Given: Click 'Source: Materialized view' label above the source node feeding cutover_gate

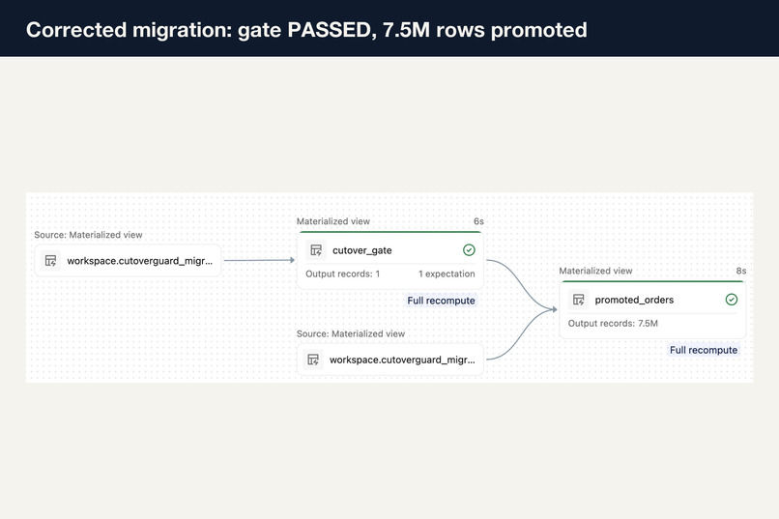Looking at the screenshot, I should [88, 235].
